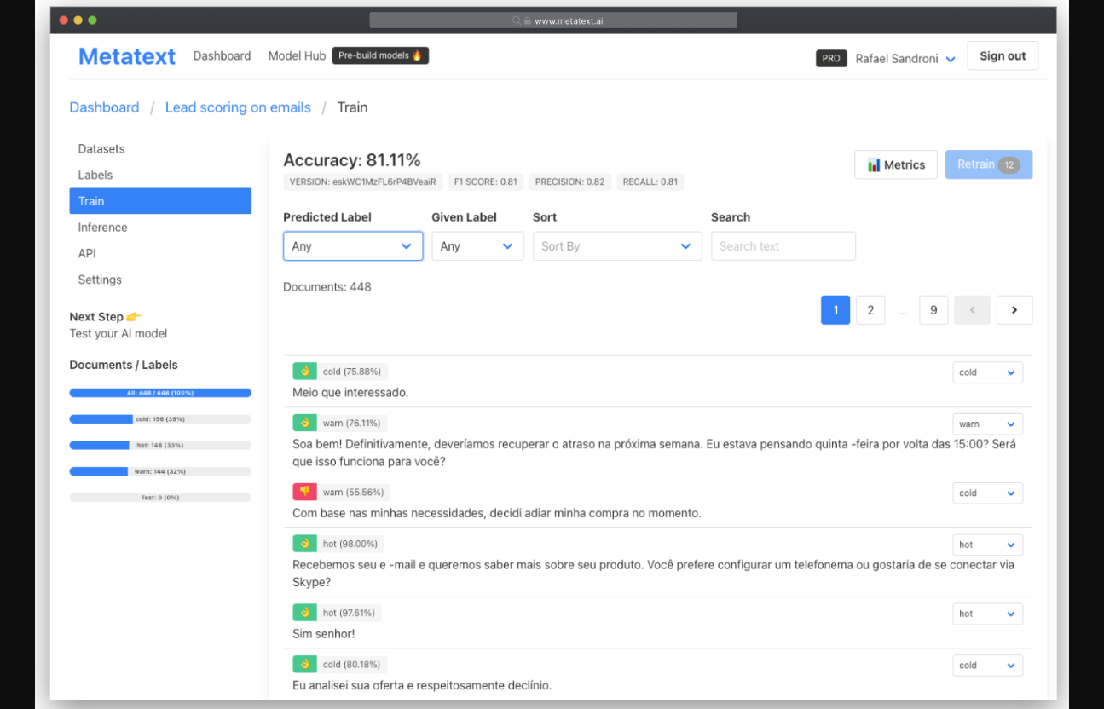Open the Rafael Sandroni user menu
This screenshot has width=1104, height=709.
click(905, 59)
